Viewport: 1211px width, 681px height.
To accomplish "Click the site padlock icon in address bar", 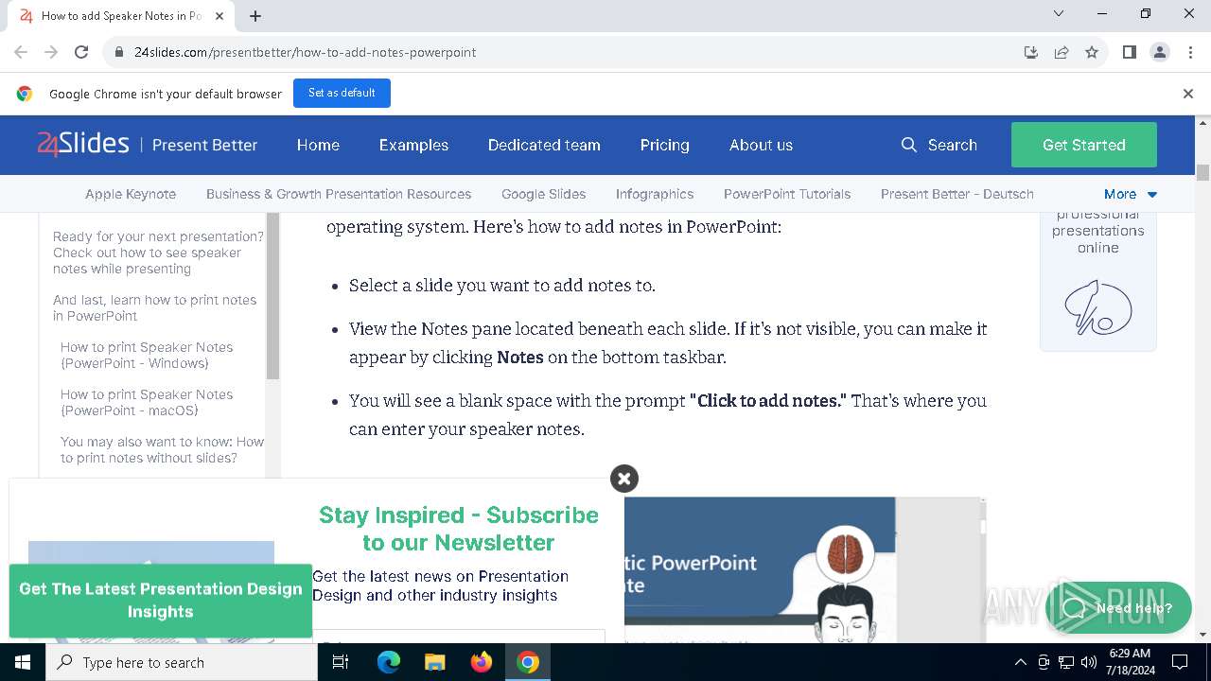I will 119,52.
